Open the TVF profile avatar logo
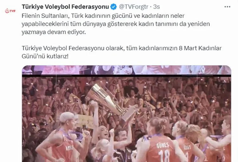The height and width of the screenshot is (162, 238). [10, 11]
